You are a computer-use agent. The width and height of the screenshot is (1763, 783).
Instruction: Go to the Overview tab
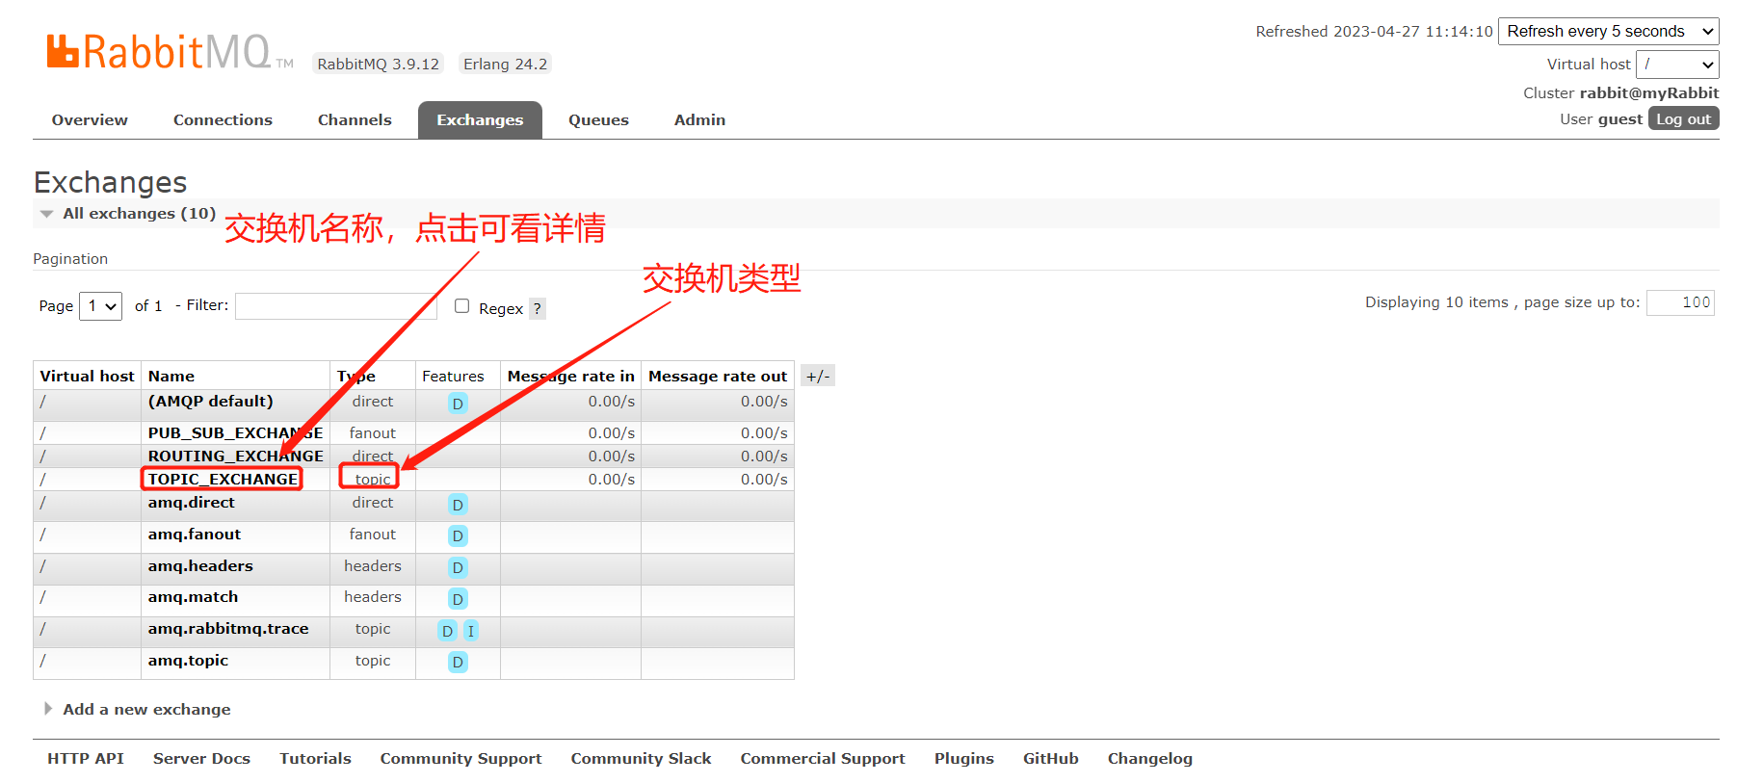tap(90, 120)
